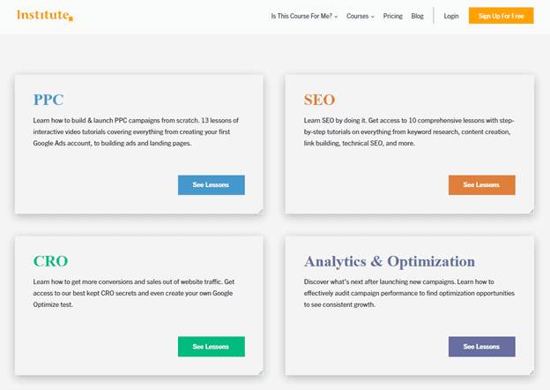This screenshot has height=390, width=550.
Task: Click the Login link
Action: [450, 16]
